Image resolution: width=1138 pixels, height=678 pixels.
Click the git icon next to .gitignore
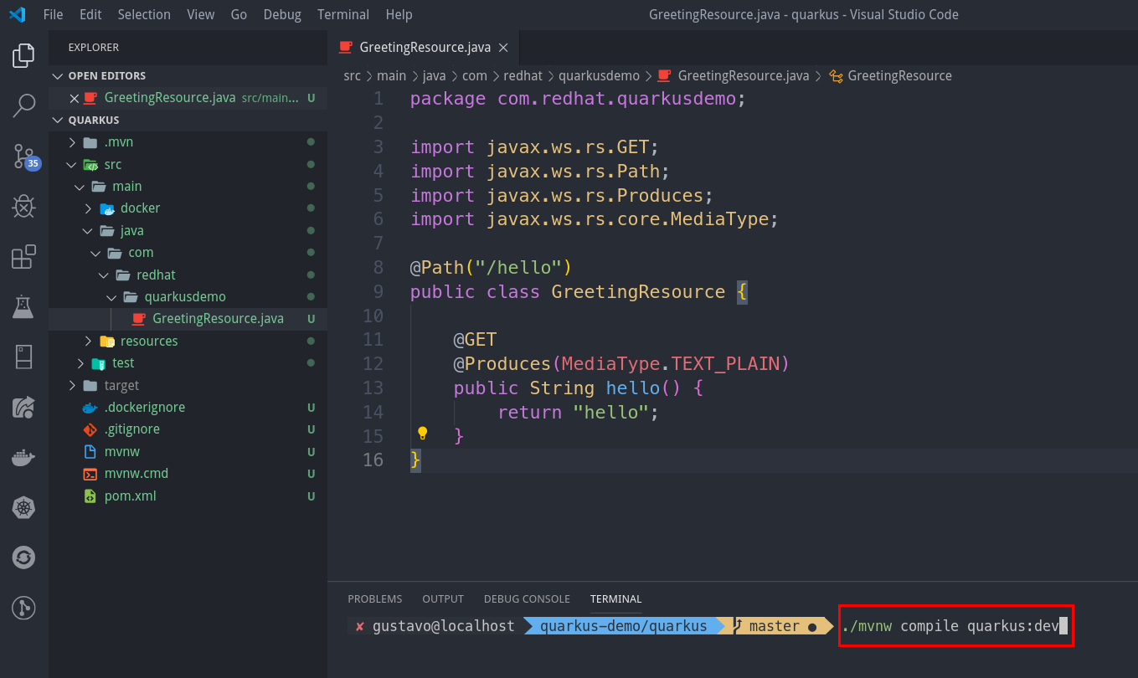point(90,429)
